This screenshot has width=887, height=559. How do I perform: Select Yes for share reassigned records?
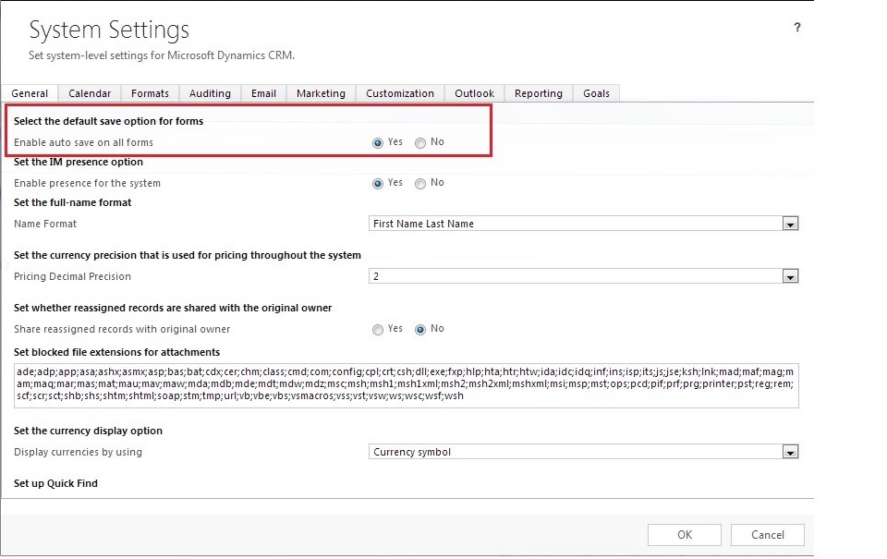point(378,330)
